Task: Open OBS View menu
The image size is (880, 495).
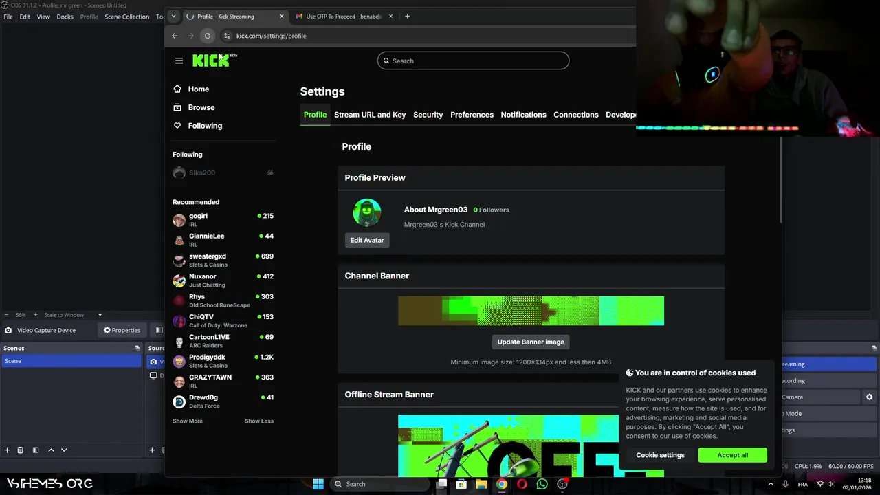Action: [43, 16]
